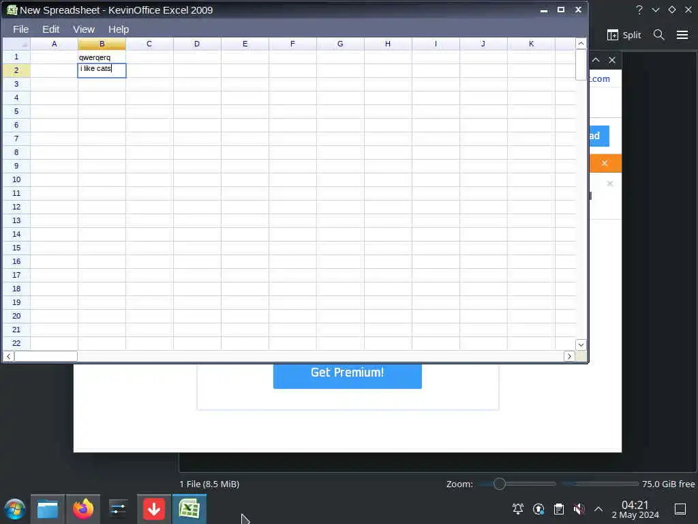Click the notifications bell tray icon
This screenshot has height=524, width=698.
coord(518,509)
